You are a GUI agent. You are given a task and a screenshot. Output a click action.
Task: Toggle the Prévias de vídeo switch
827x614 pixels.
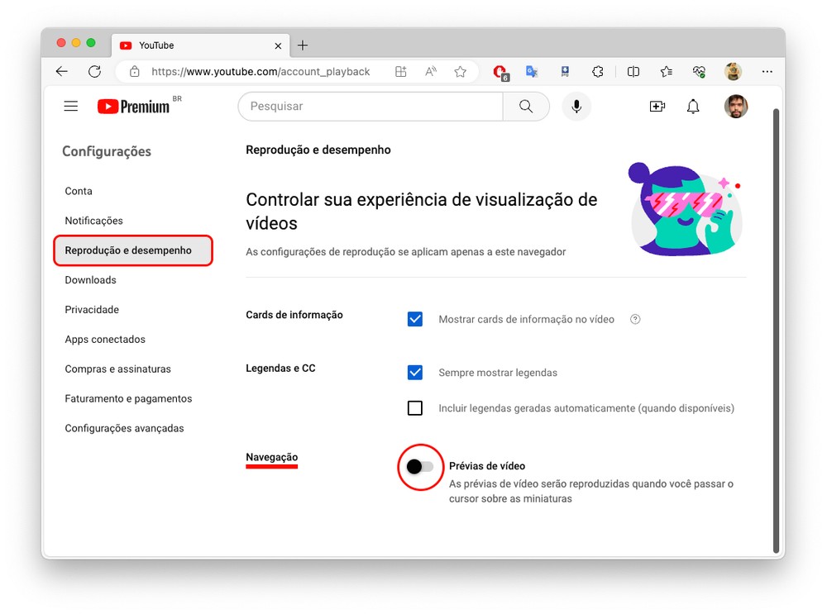(x=420, y=466)
